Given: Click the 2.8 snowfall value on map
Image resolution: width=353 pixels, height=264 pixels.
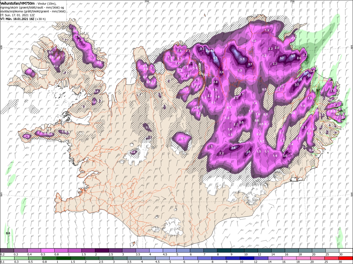Looking at the screenshot, I should 221,72.
